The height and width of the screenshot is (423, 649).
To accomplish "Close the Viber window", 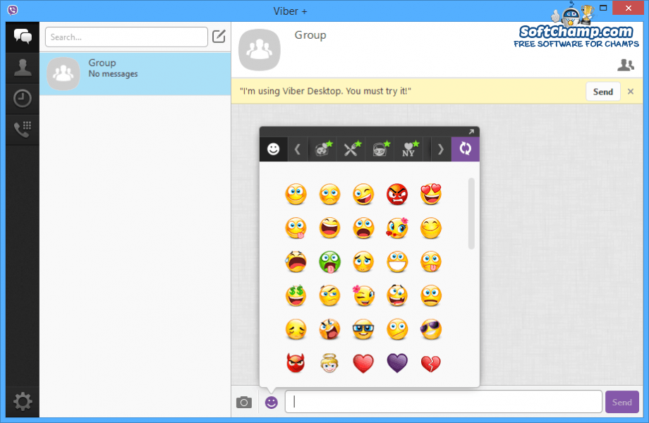I will (629, 8).
